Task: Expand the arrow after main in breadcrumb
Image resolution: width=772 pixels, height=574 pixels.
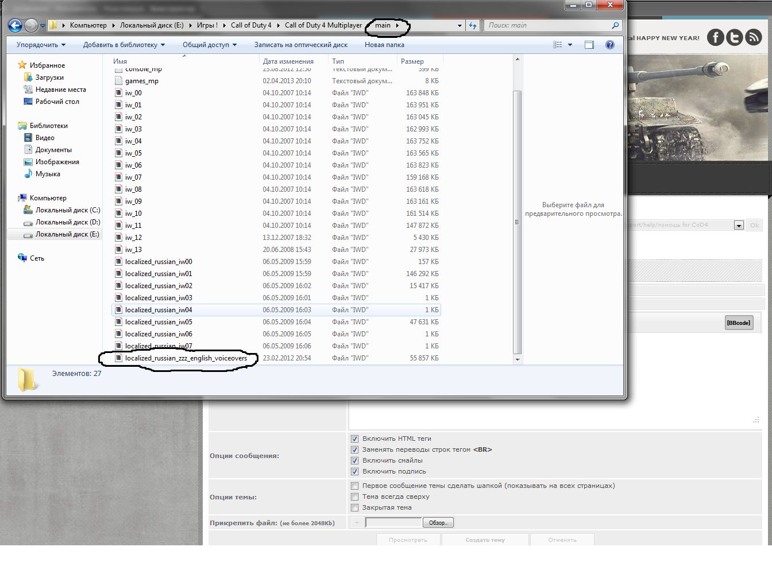Action: pyautogui.click(x=397, y=25)
